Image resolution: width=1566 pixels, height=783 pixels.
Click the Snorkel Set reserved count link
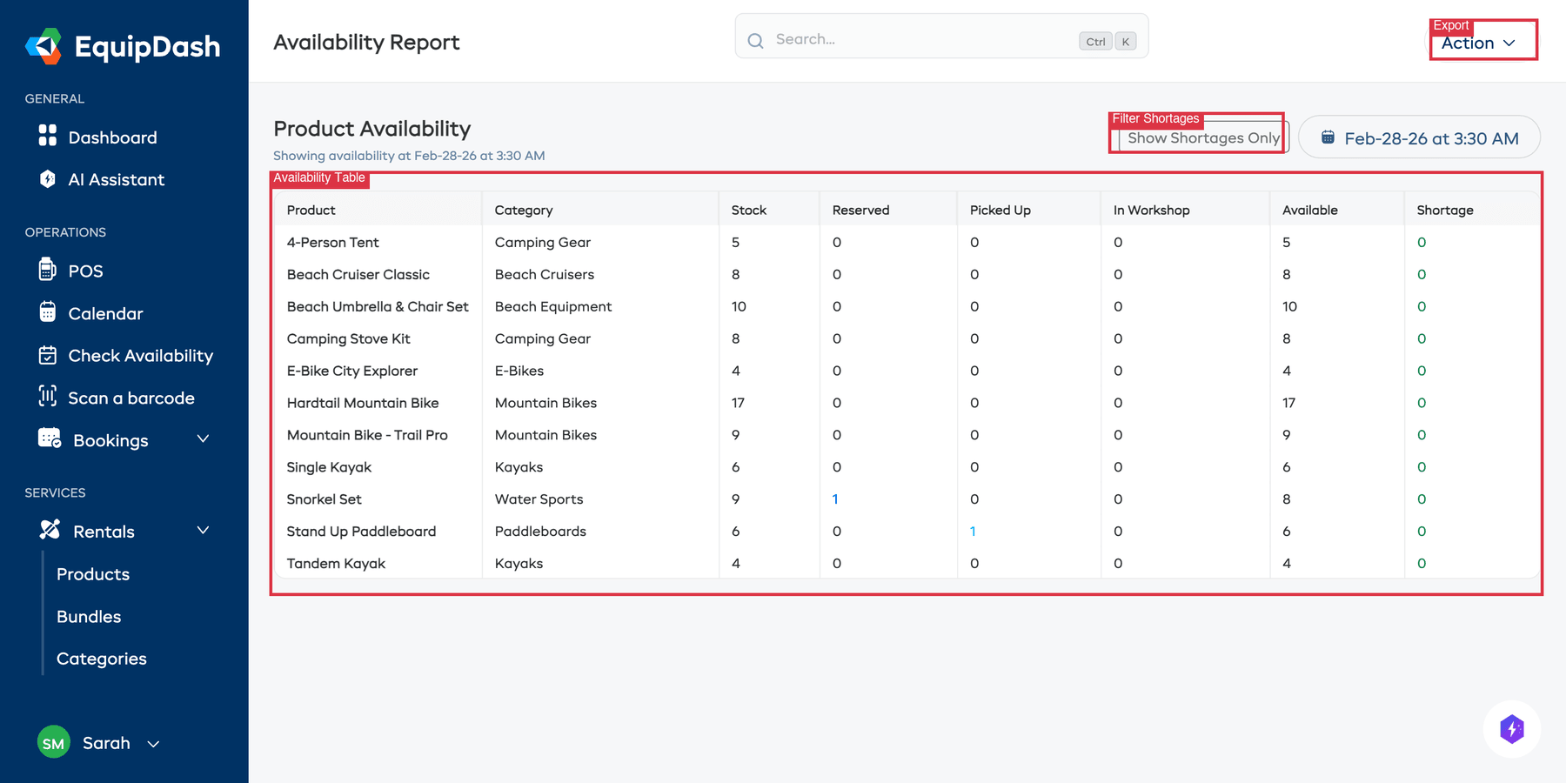pyautogui.click(x=835, y=499)
